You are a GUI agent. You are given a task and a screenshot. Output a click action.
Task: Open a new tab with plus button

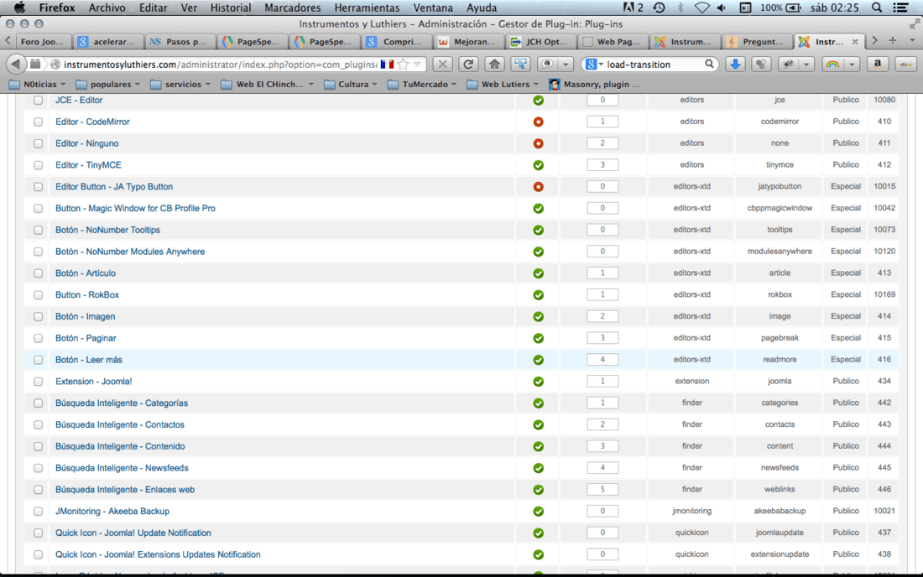coord(893,40)
